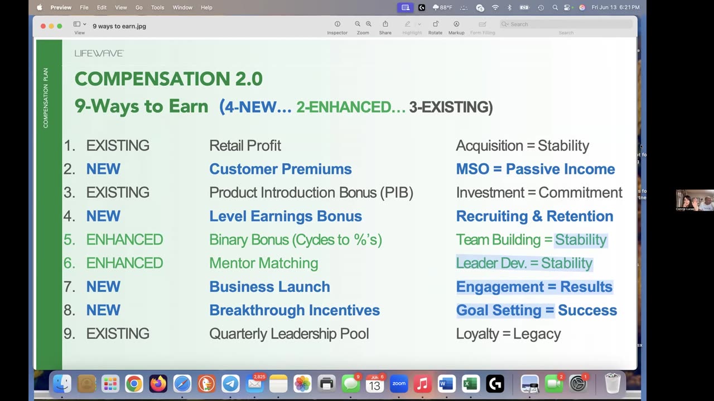Click the date and time clock

click(x=615, y=8)
